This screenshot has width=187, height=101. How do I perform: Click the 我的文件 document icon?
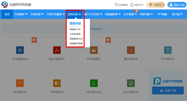pyautogui.click(x=132, y=5)
